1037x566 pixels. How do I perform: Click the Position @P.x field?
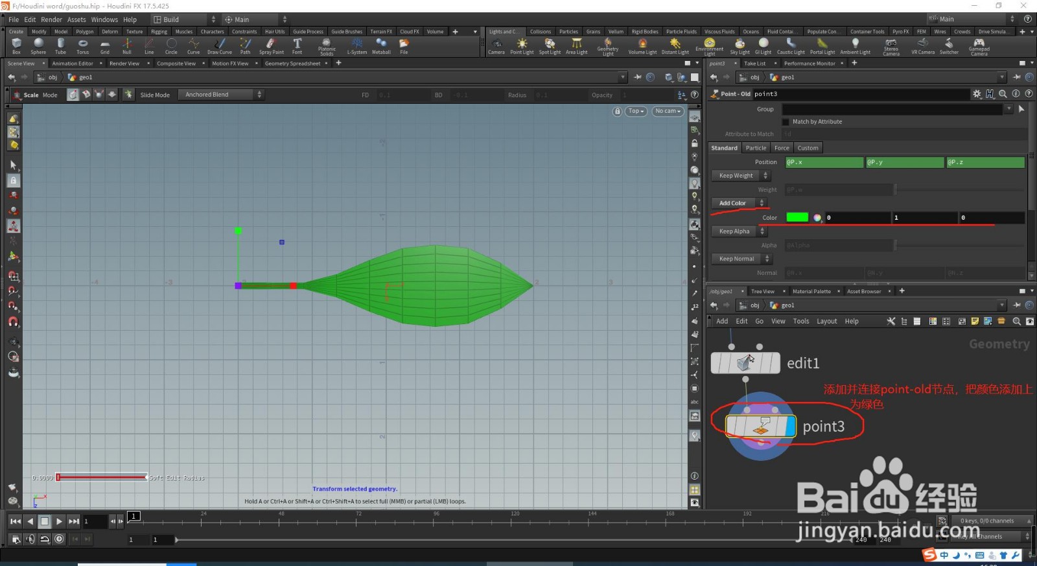click(x=824, y=162)
